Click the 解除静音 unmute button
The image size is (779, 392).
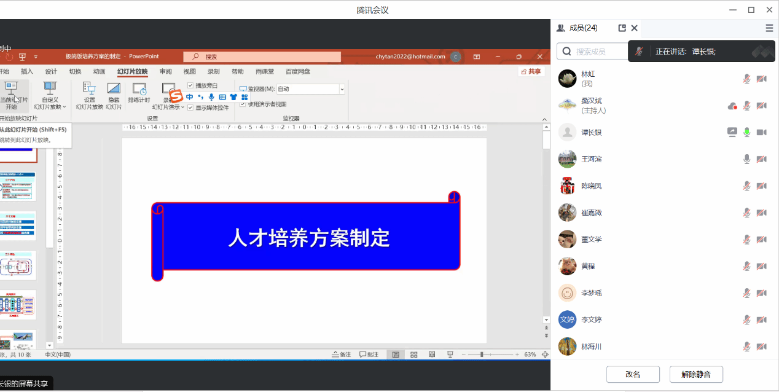(x=695, y=374)
